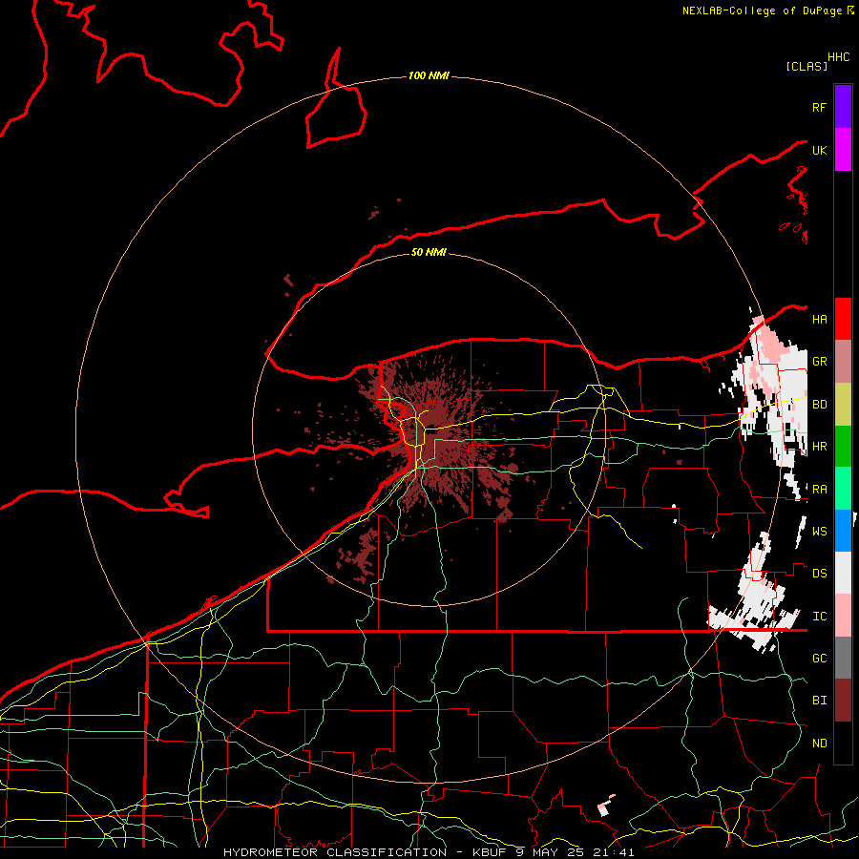859x859 pixels.
Task: Click the HA red legend swatch
Action: coord(843,319)
